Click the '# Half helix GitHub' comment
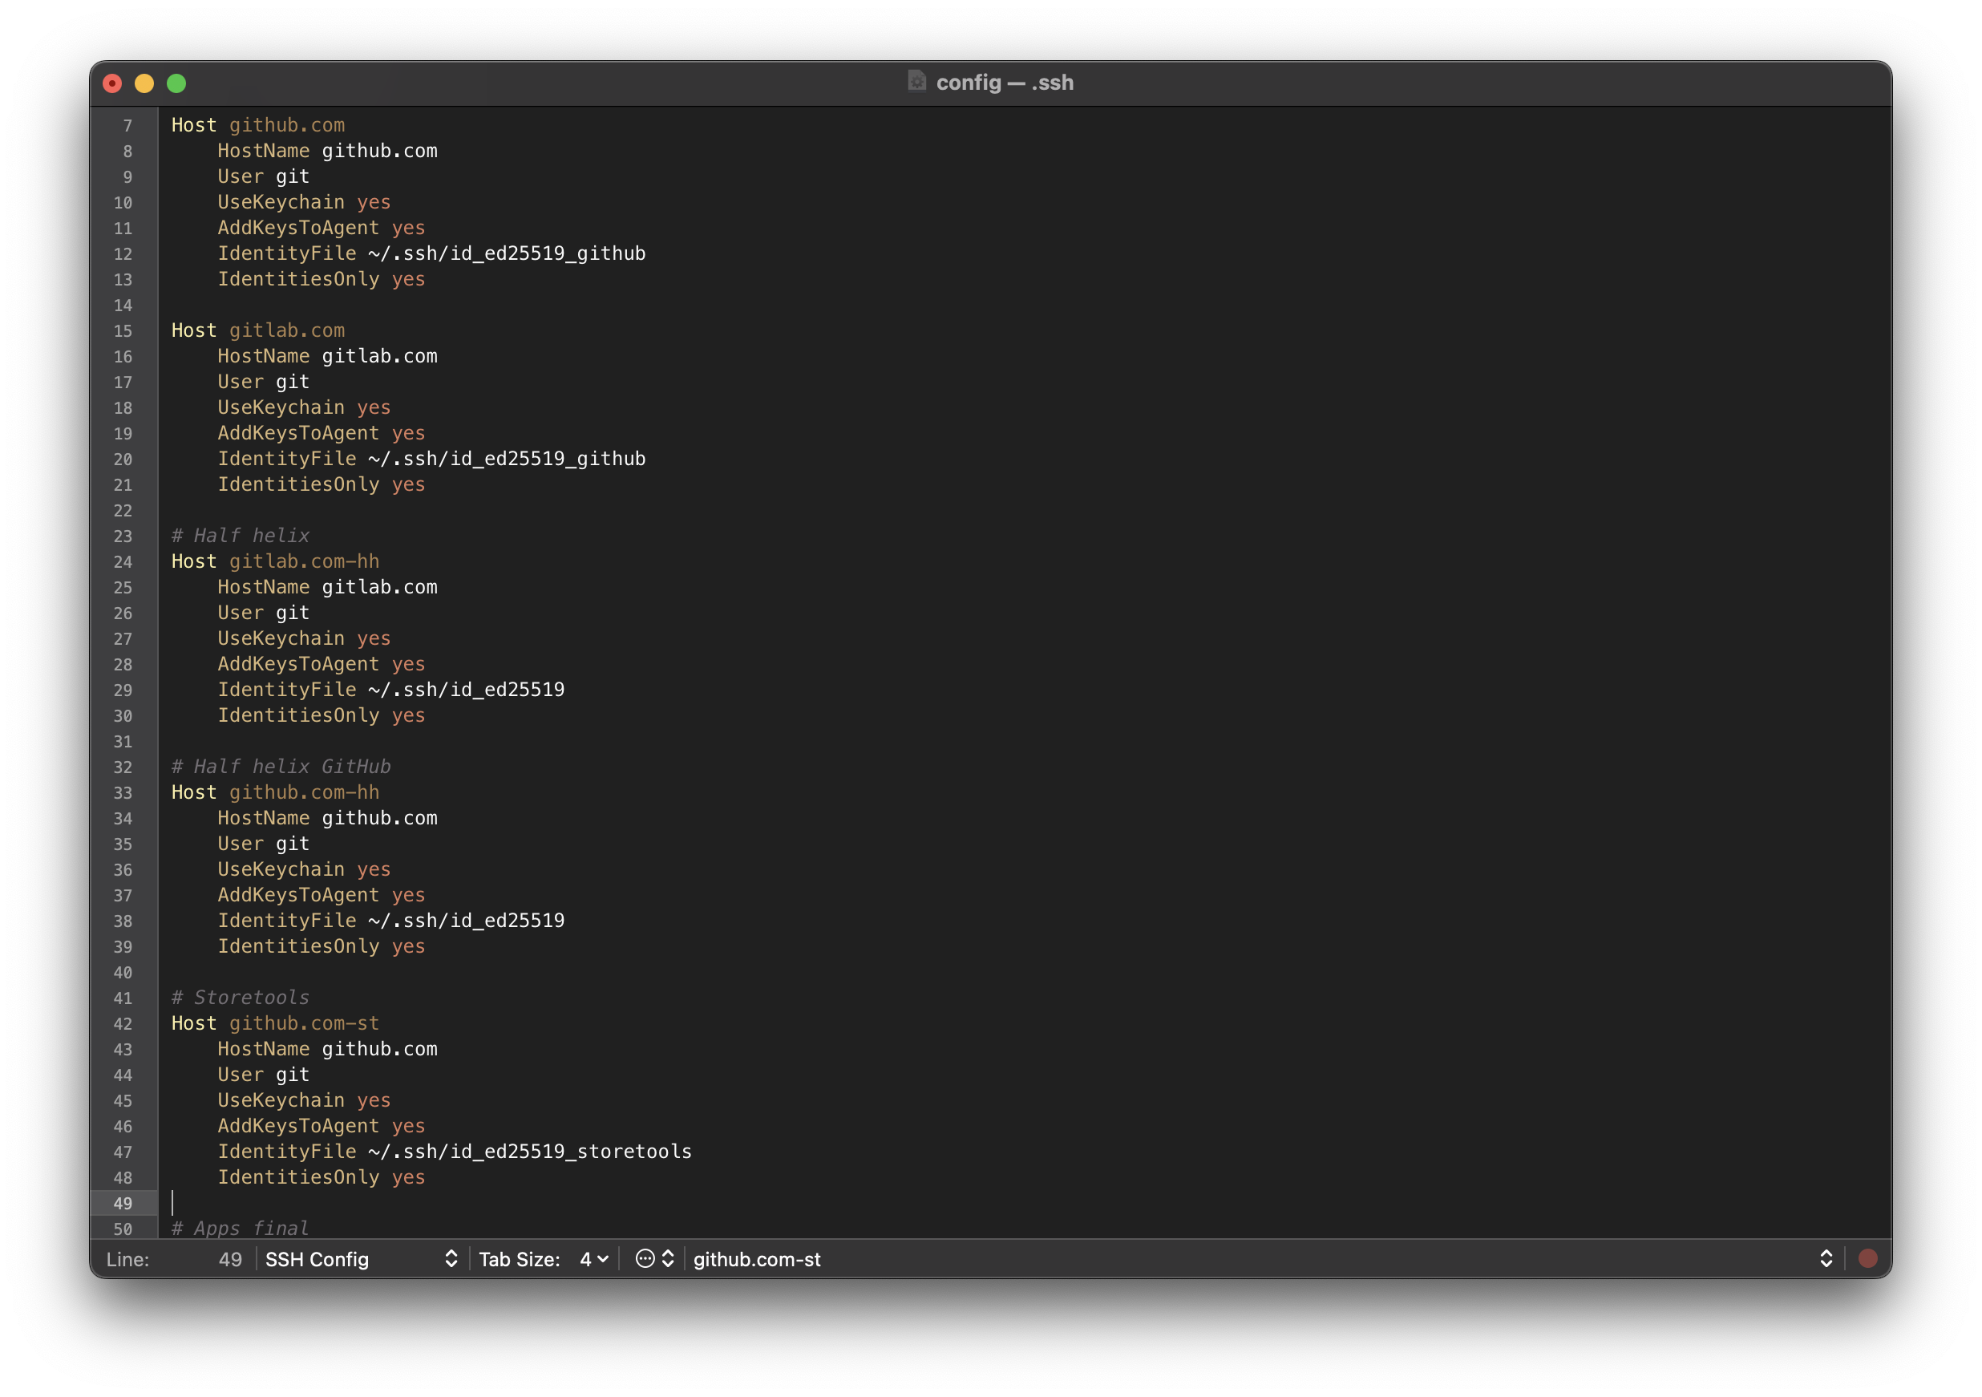This screenshot has width=1982, height=1397. (x=281, y=767)
